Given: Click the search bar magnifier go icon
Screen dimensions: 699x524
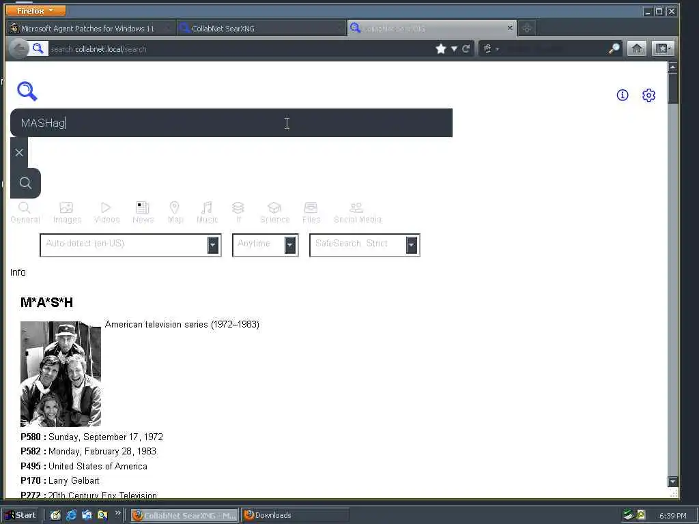Looking at the screenshot, I should [x=614, y=48].
